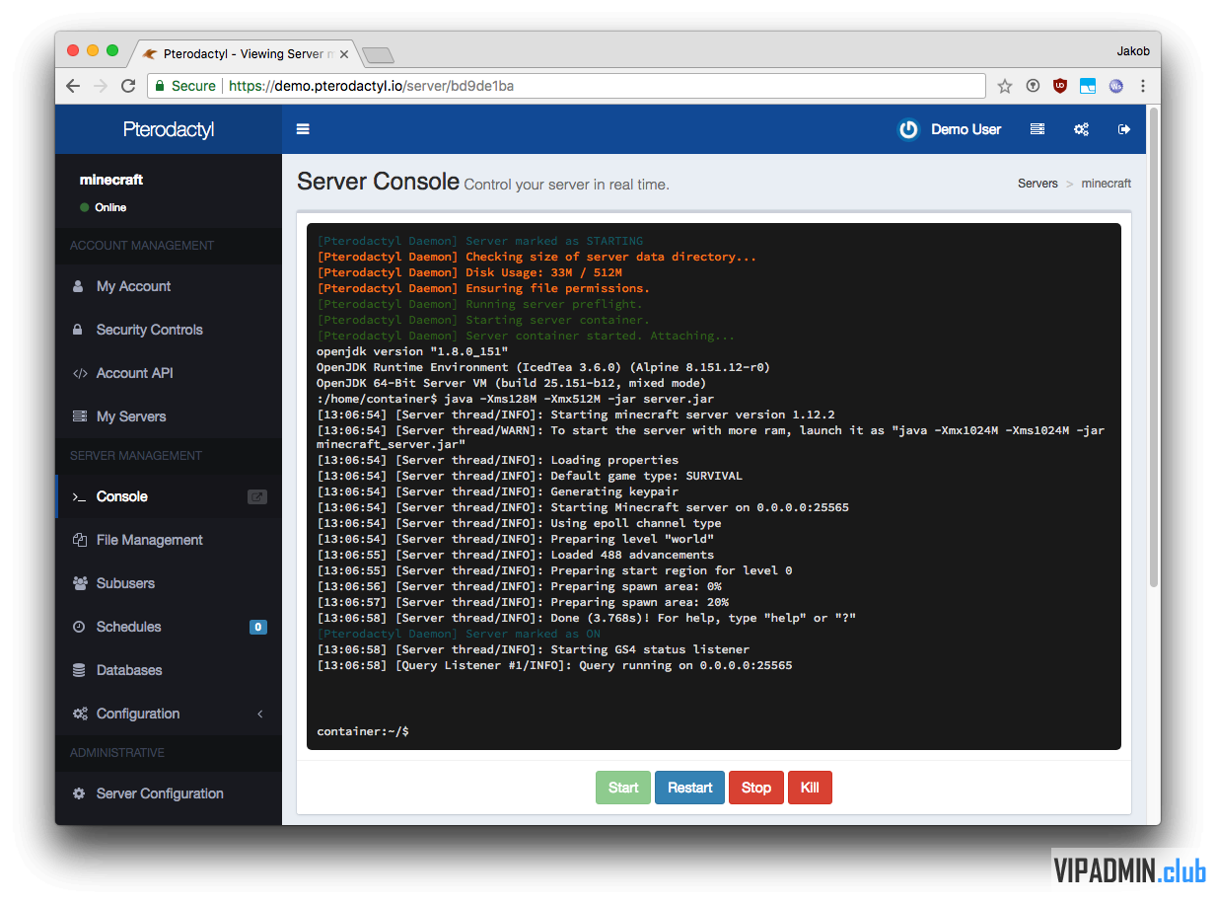Click the Servers breadcrumb link
Viewport: 1216px width, 904px height.
pos(1037,184)
